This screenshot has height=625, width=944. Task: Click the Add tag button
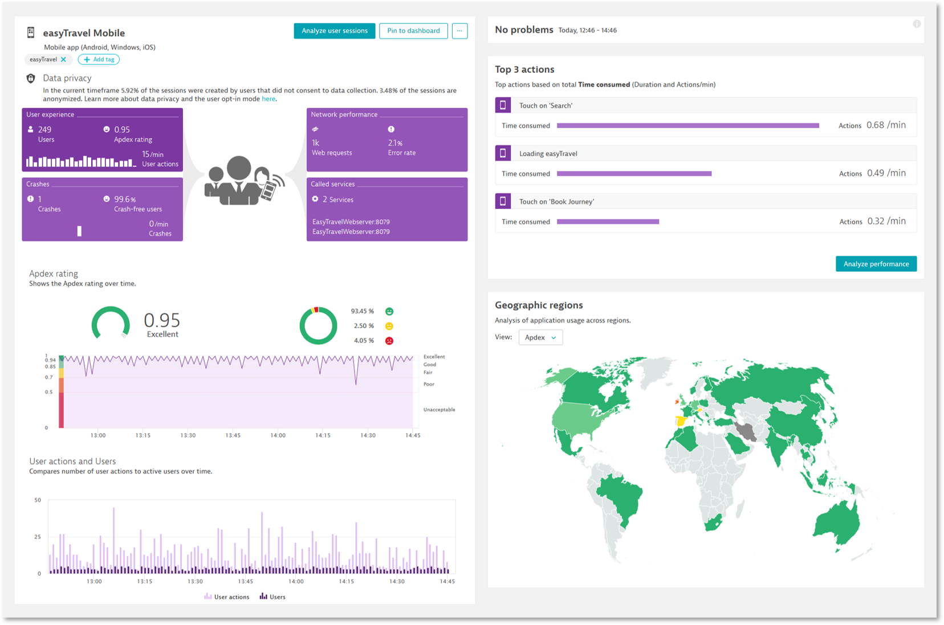click(99, 59)
